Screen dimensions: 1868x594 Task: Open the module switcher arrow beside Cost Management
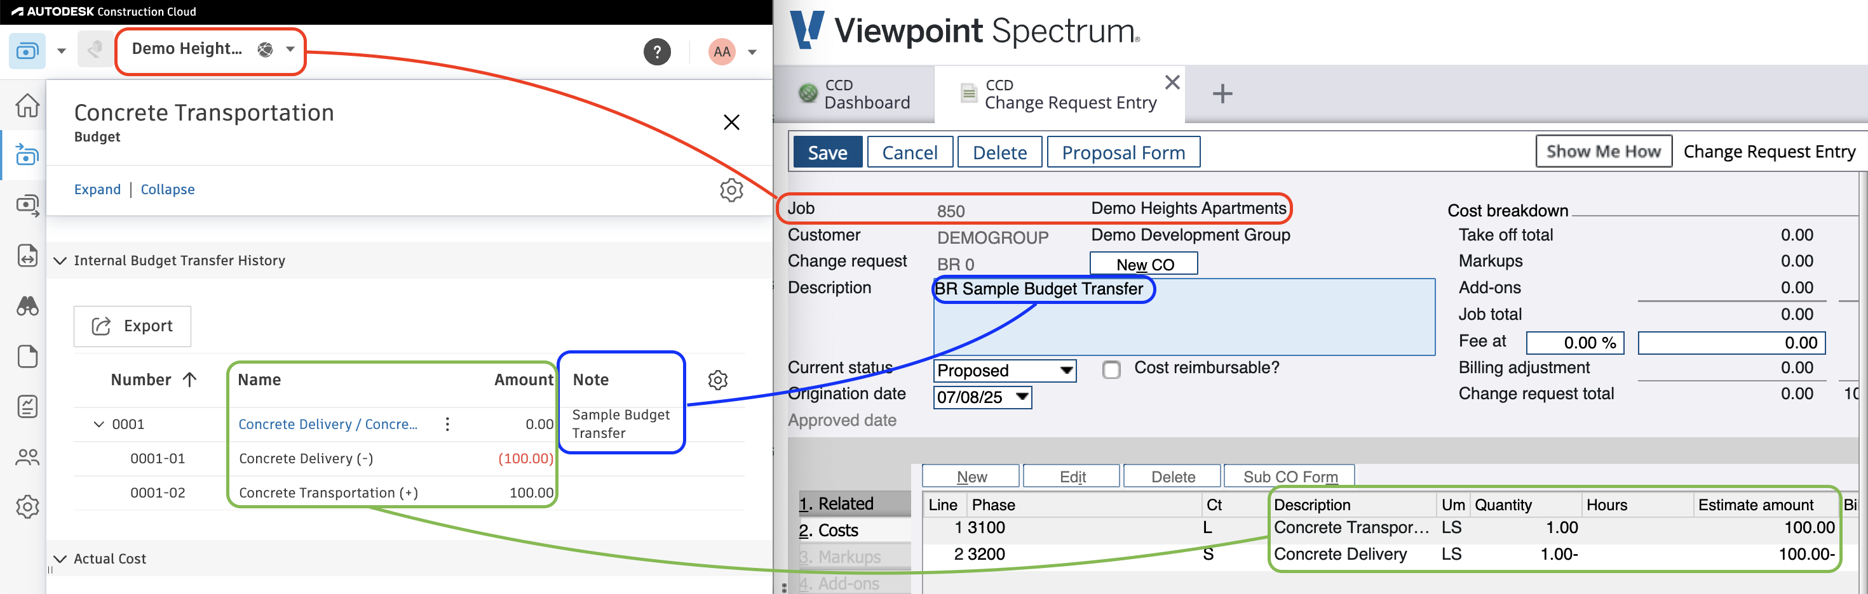click(x=62, y=51)
